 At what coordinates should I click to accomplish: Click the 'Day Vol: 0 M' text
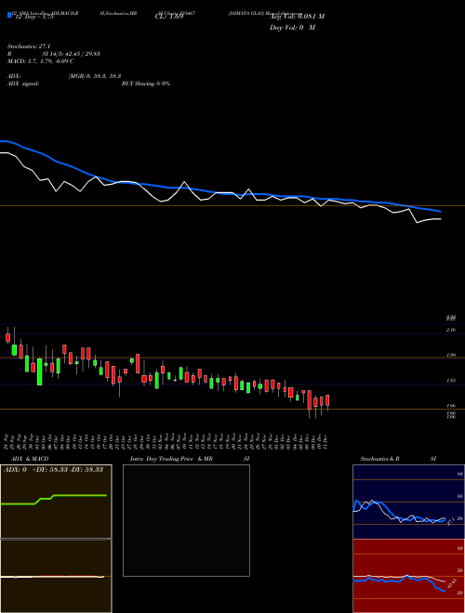pyautogui.click(x=292, y=28)
